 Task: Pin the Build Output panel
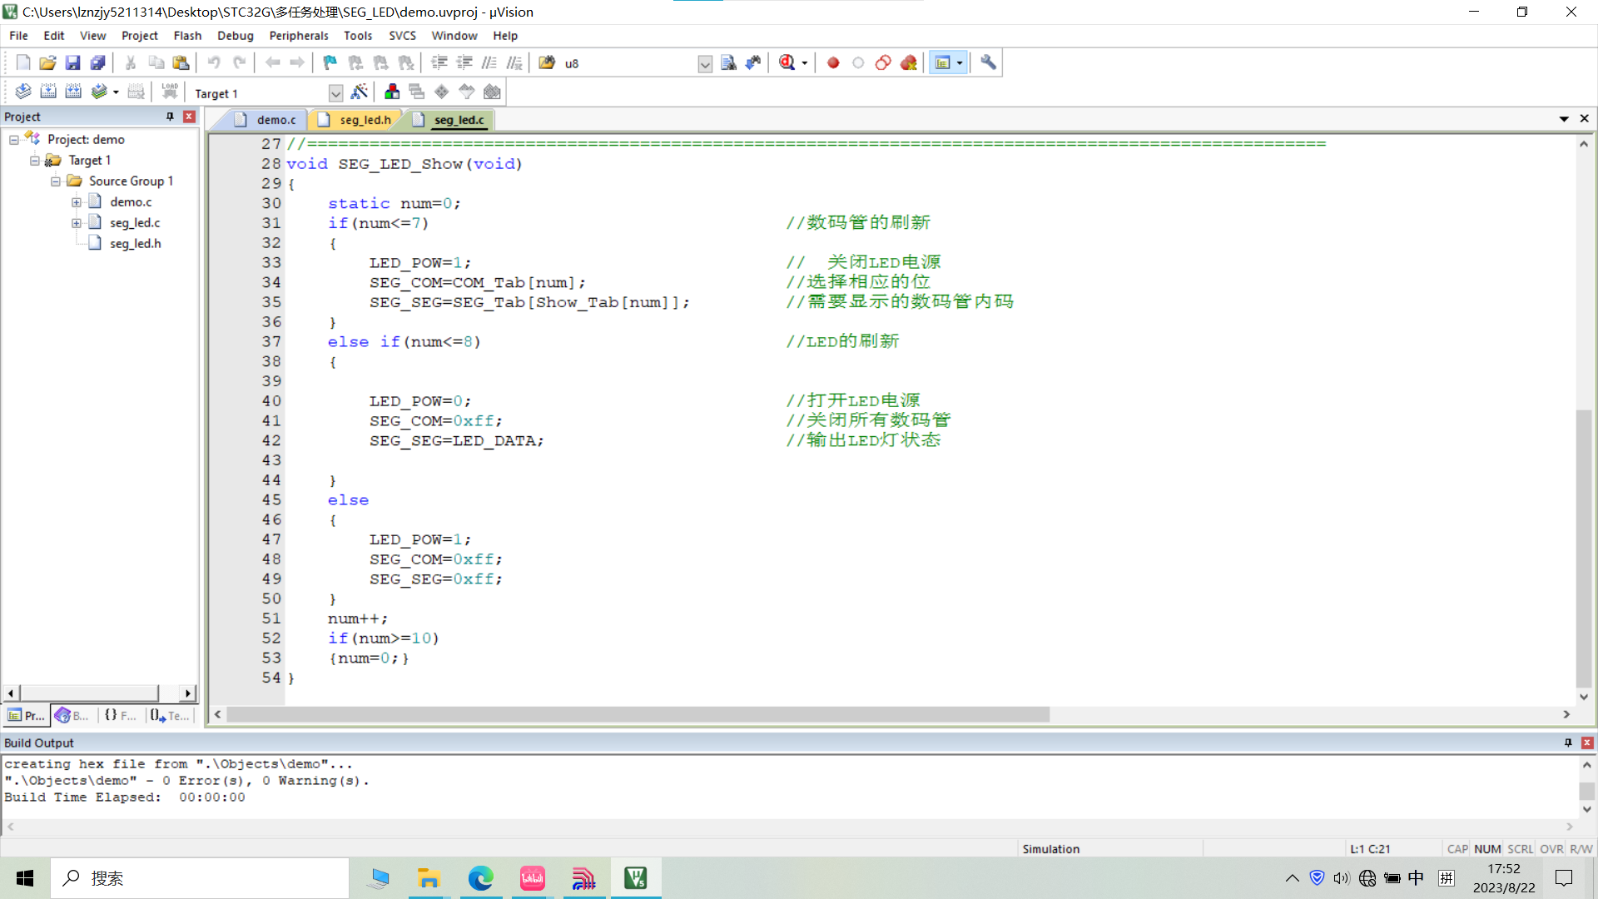1568,743
